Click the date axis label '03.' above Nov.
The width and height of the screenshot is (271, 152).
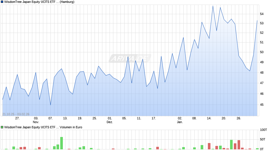[36, 118]
